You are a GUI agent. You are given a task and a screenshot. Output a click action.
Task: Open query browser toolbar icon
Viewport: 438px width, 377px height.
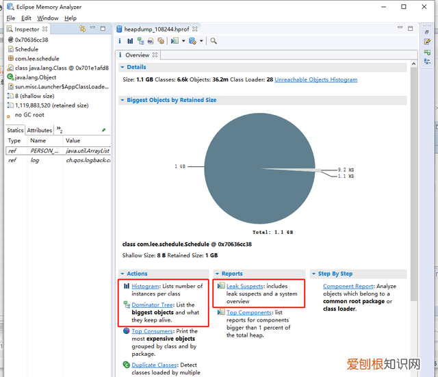coord(192,41)
